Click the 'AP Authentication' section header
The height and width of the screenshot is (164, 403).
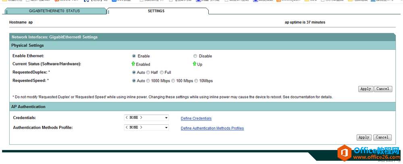tap(28, 107)
